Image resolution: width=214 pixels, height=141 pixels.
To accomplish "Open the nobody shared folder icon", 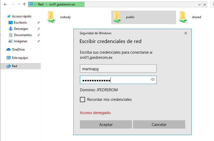I will (51, 17).
